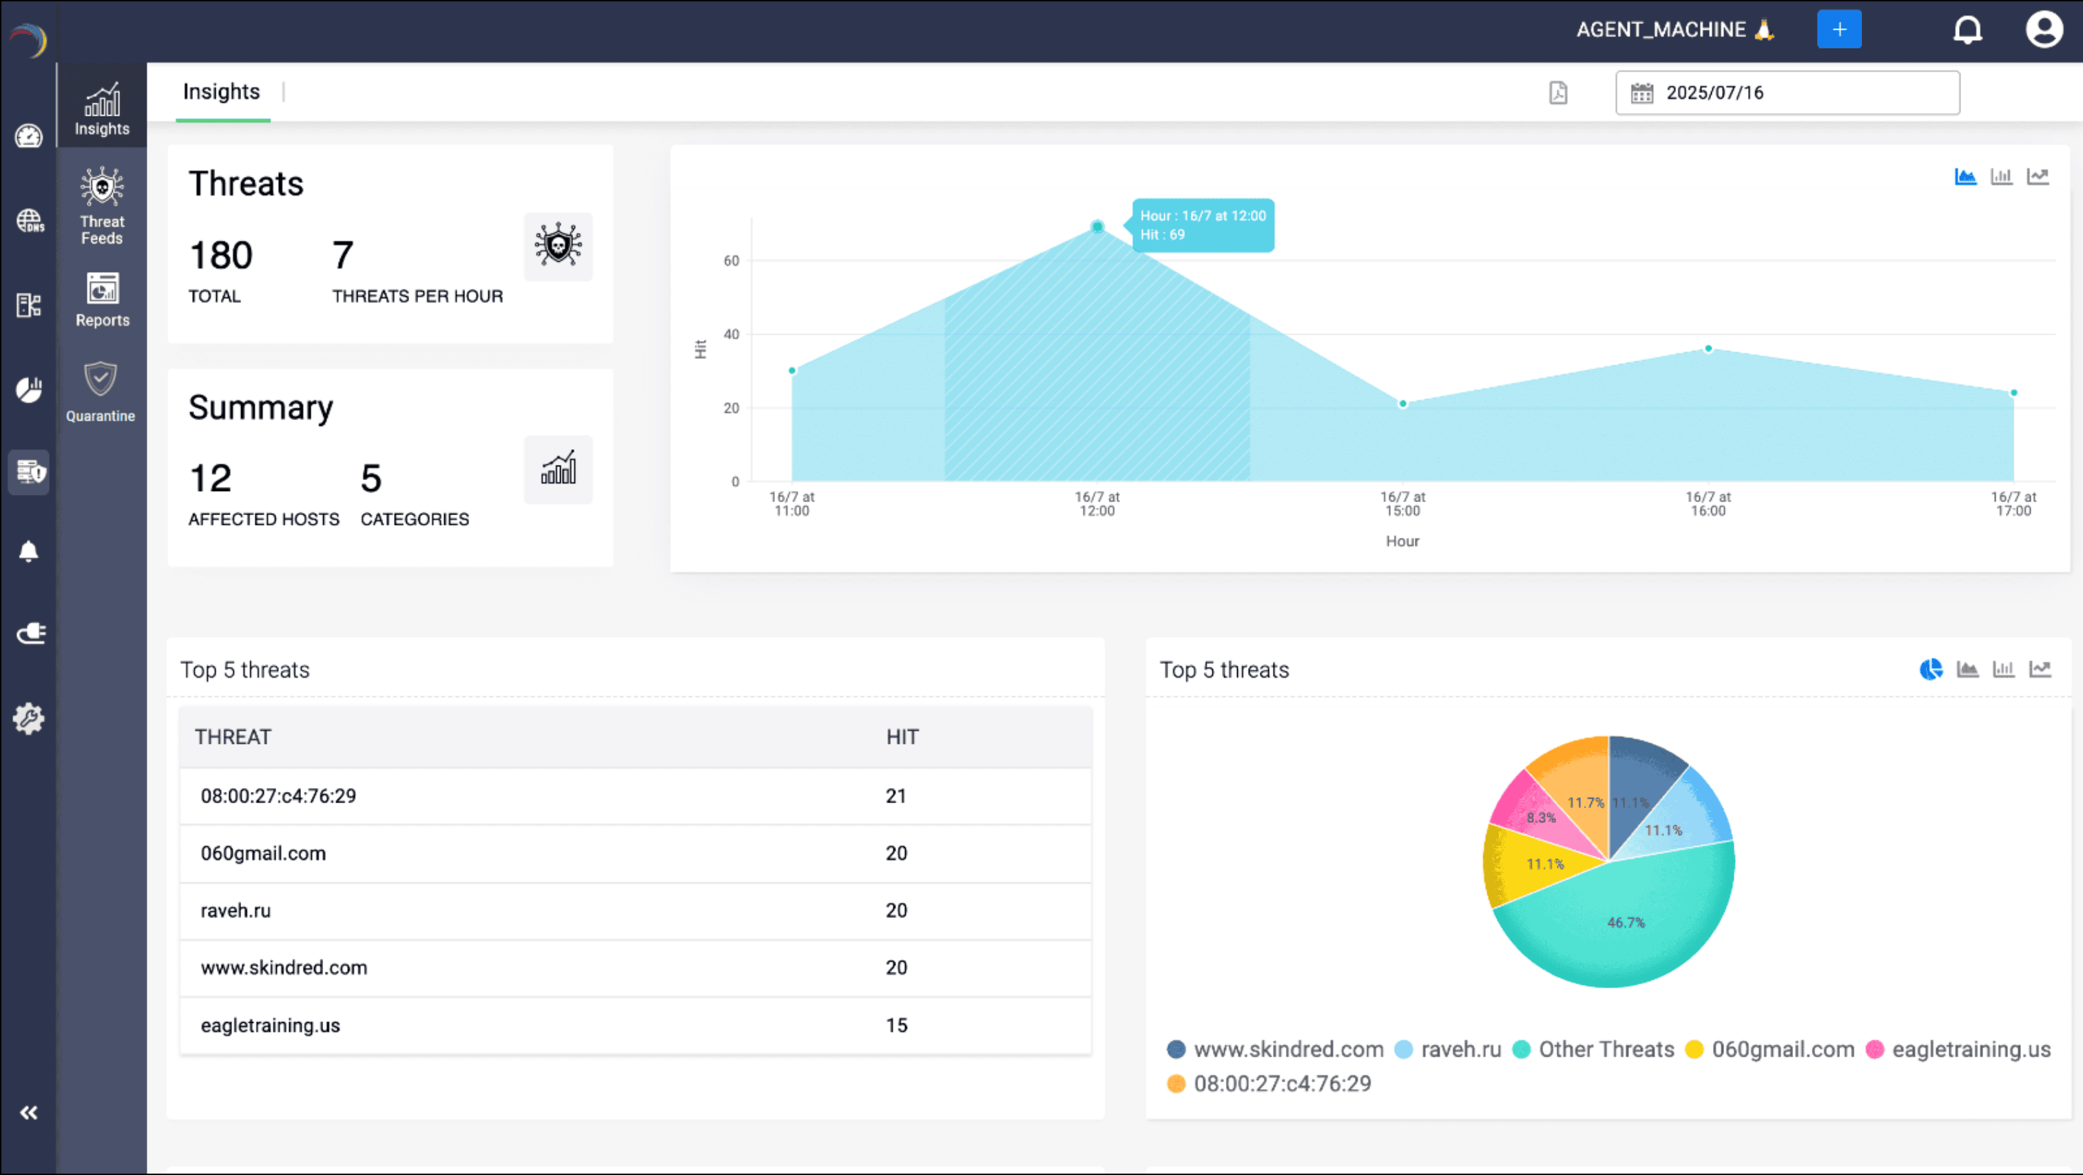This screenshot has height=1175, width=2083.
Task: Expand the user profile menu
Action: tap(2045, 30)
